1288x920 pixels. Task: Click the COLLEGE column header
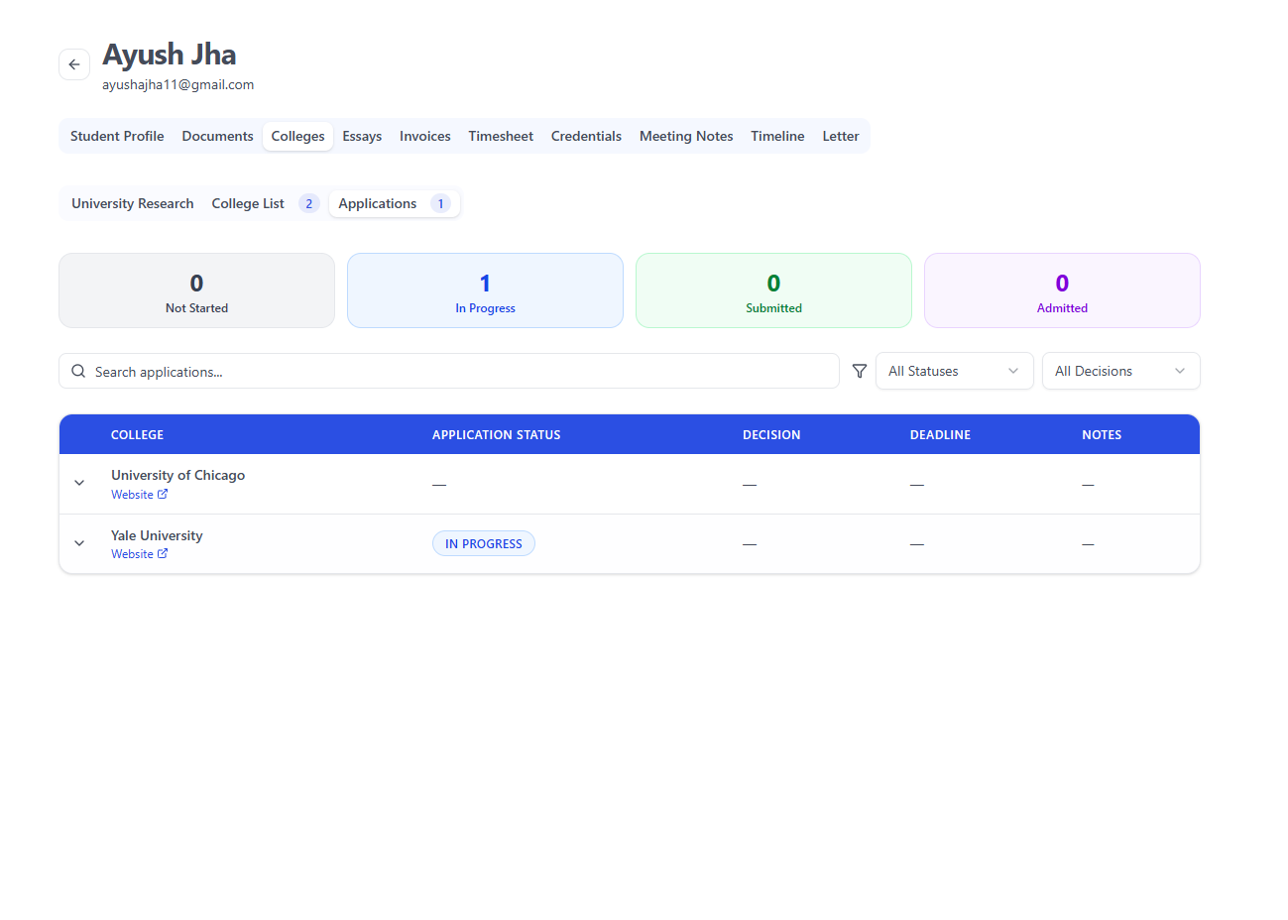137,434
